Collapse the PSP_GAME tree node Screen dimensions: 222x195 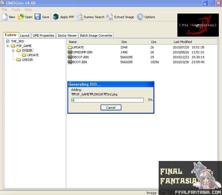coord(8,46)
